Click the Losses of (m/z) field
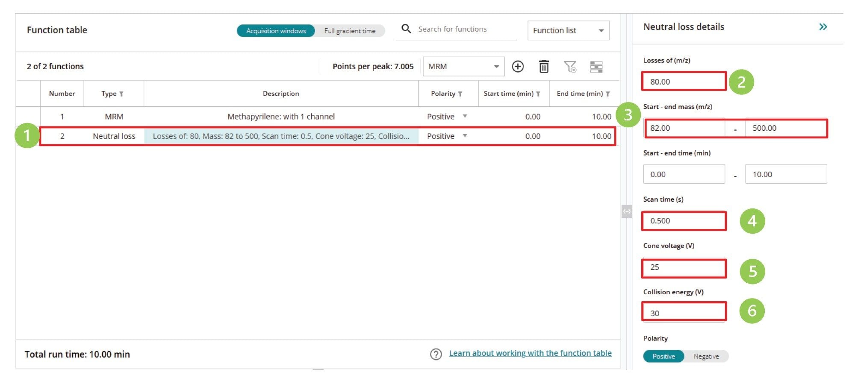 pyautogui.click(x=684, y=81)
